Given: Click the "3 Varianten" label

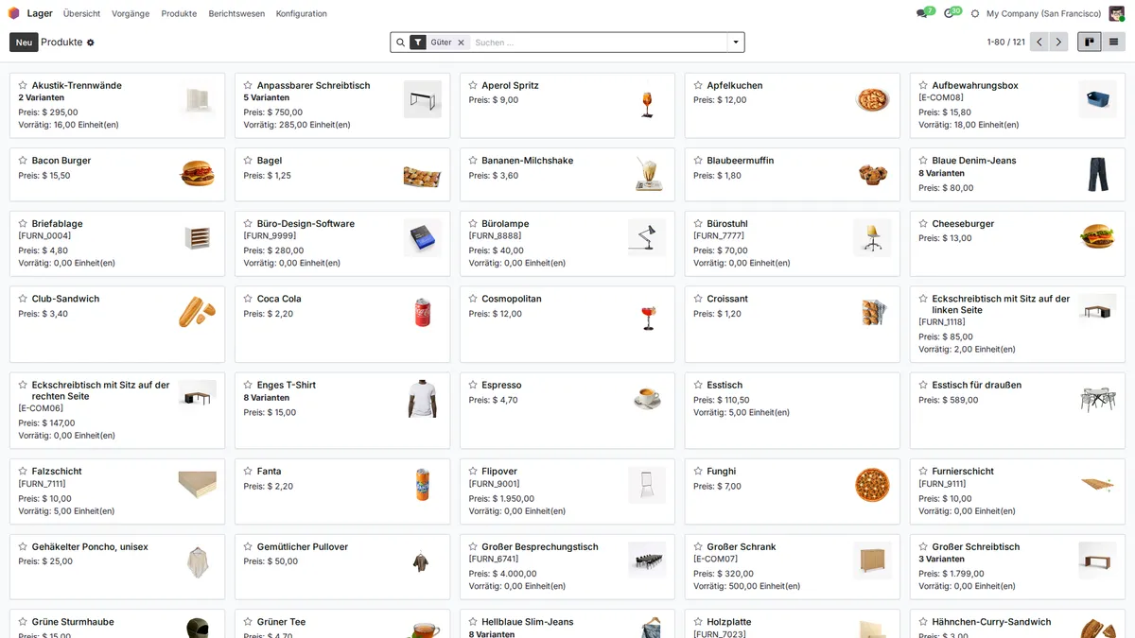Looking at the screenshot, I should (941, 560).
